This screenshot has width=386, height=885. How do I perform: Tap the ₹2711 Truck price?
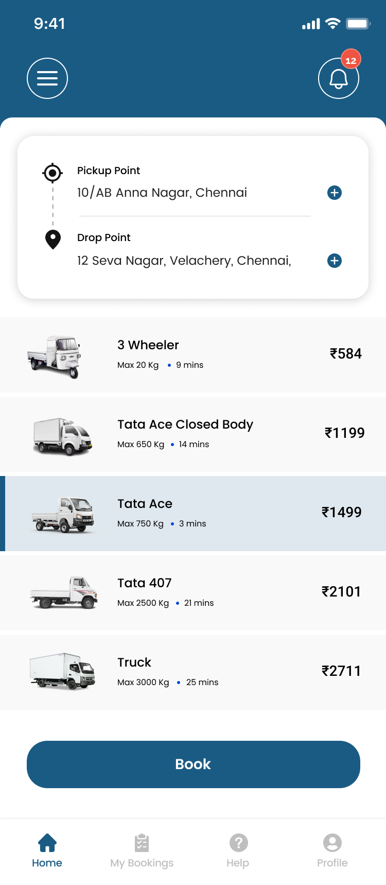[x=341, y=671]
